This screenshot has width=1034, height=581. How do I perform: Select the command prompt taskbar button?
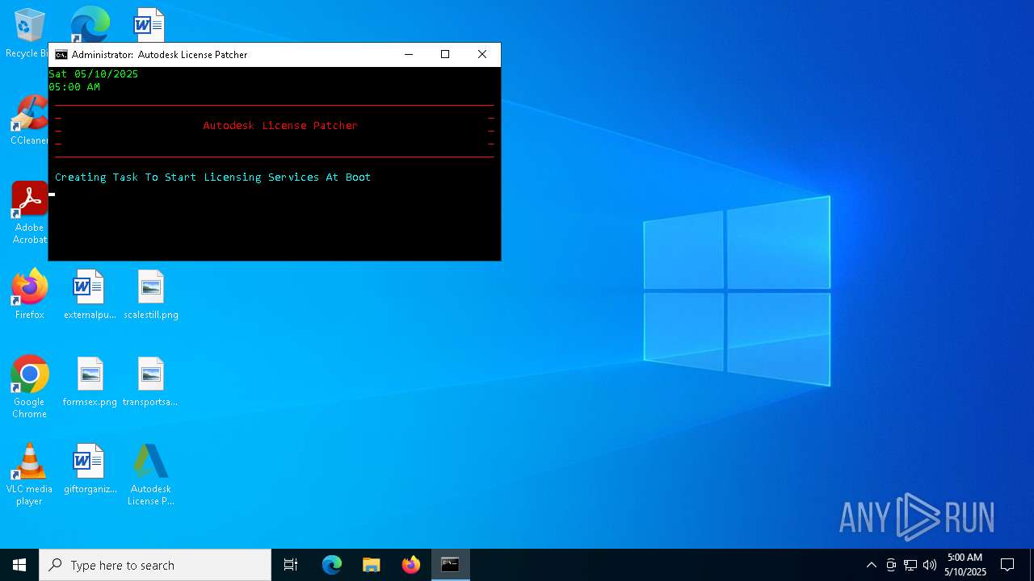click(451, 565)
